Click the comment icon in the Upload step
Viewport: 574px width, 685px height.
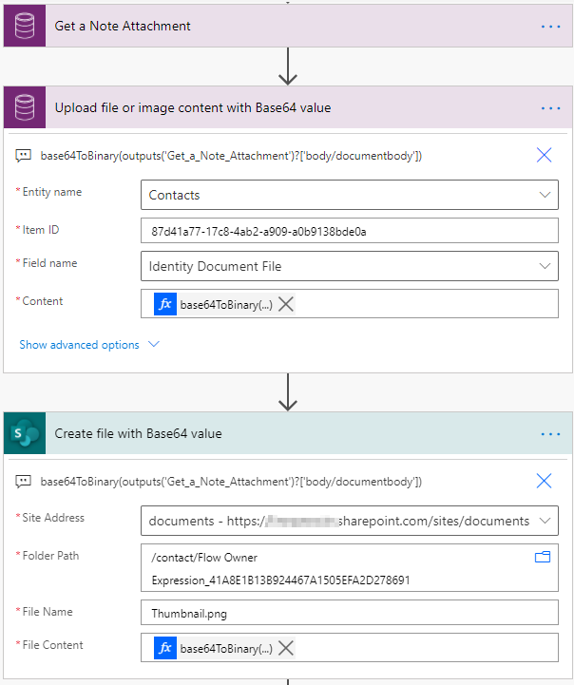[24, 155]
